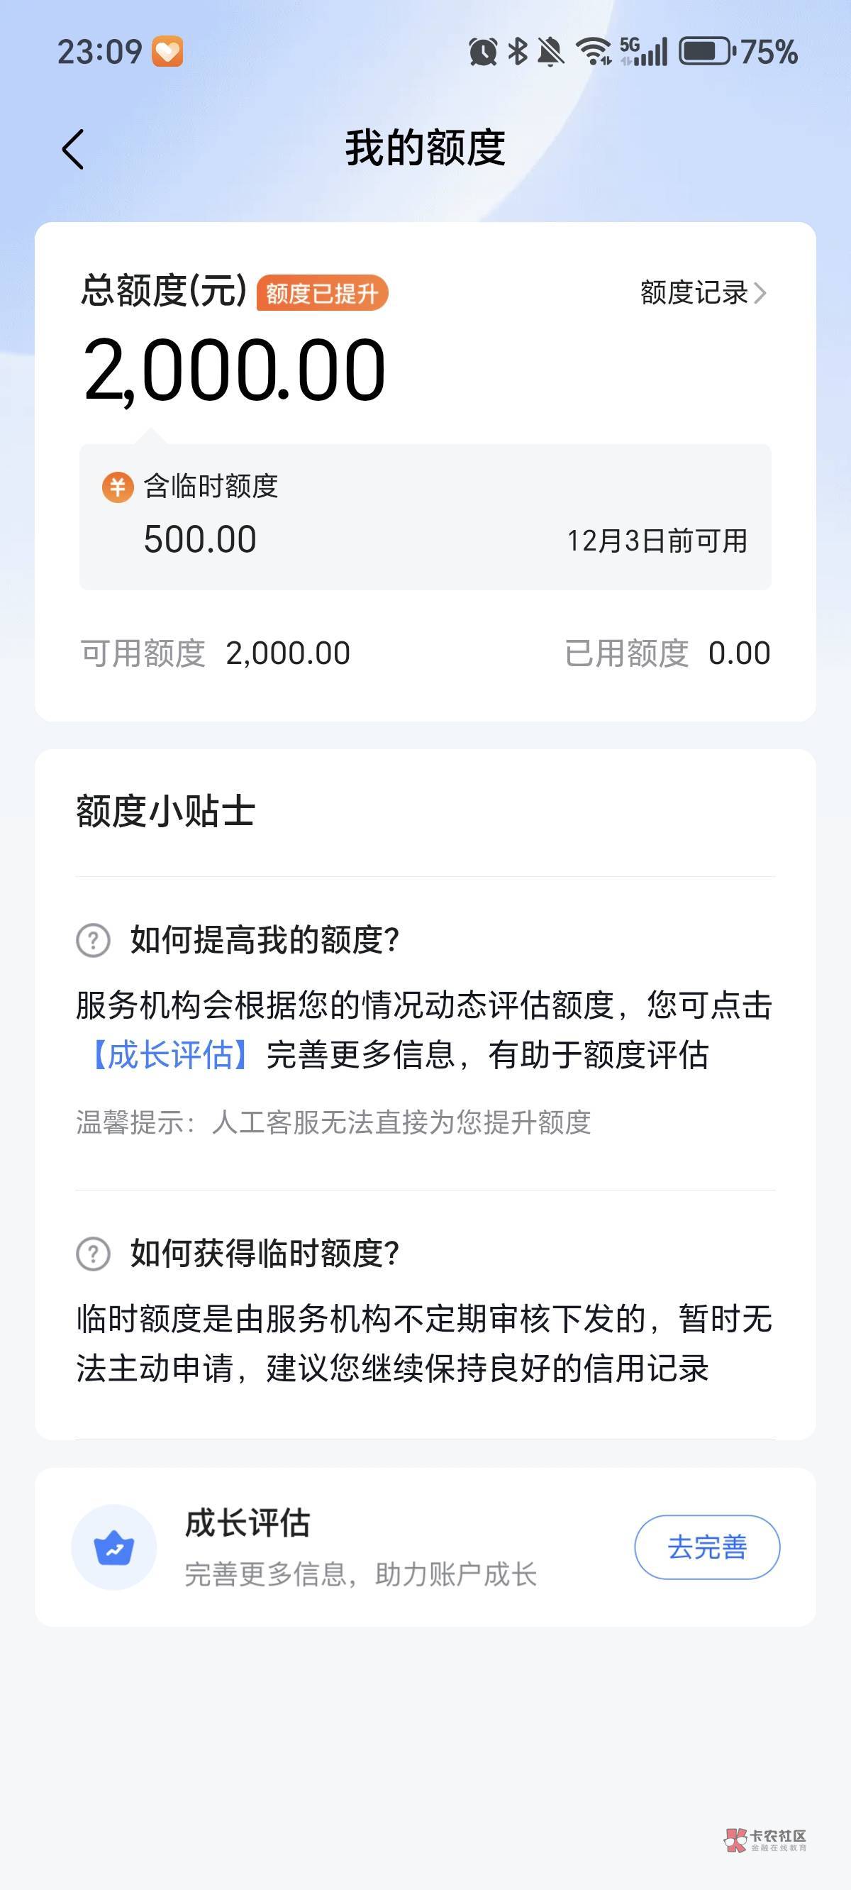
Task: Tap the blue crown 成长评估 icon
Action: 113,1547
